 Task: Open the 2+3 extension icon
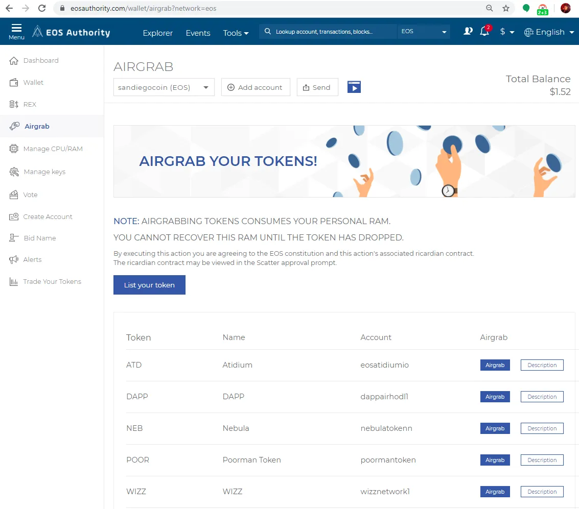tap(542, 9)
